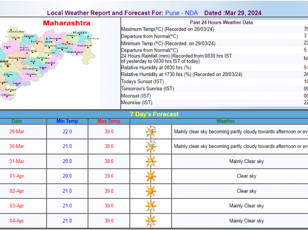This screenshot has width=308, height=230.
Task: Click the Date column header
Action: 17,121
